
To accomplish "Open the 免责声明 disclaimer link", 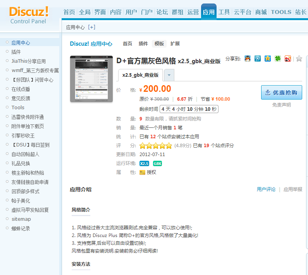I will tap(282, 105).
